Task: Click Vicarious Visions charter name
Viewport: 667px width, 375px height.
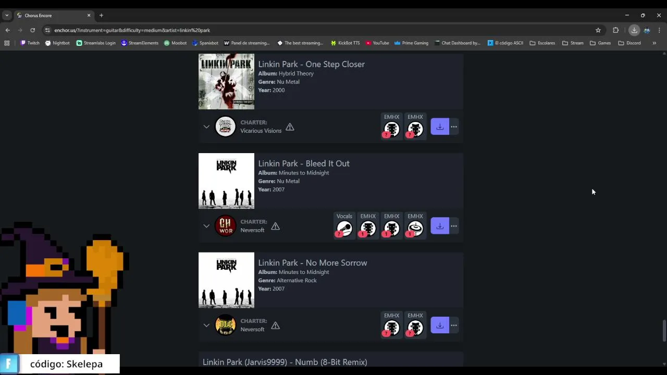Action: point(261,131)
